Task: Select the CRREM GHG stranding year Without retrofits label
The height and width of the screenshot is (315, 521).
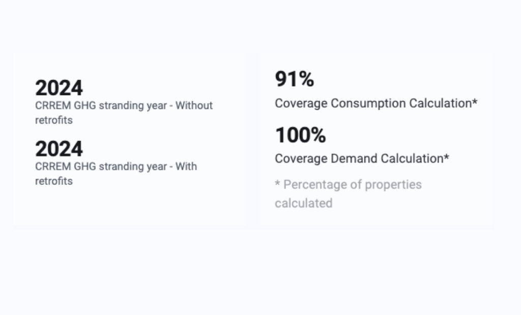Action: 124,112
